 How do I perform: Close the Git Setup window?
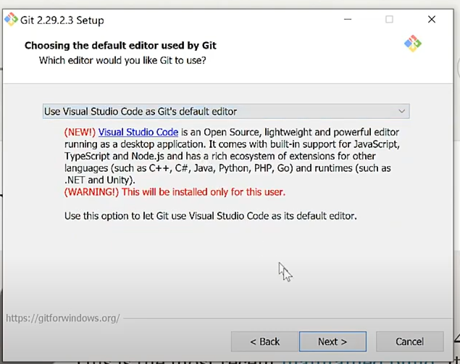(x=432, y=20)
